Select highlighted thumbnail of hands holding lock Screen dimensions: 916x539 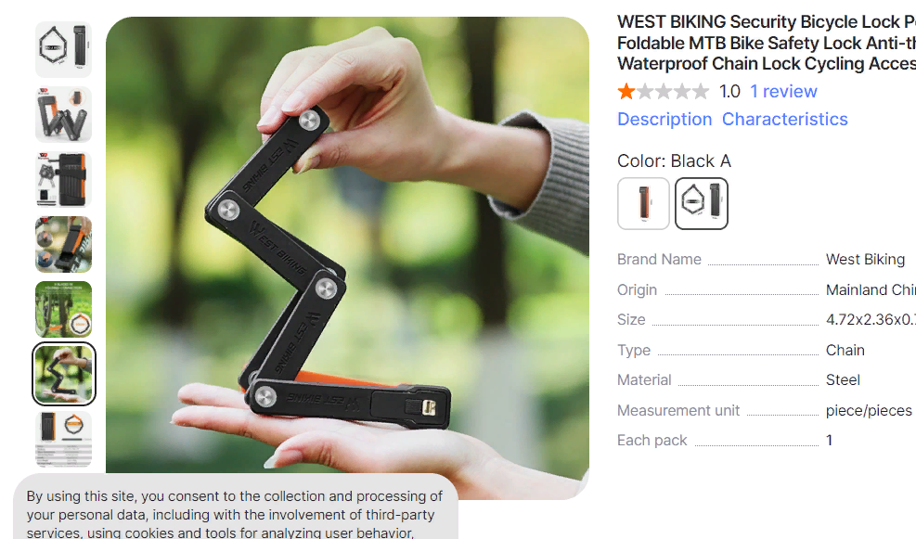tap(64, 374)
